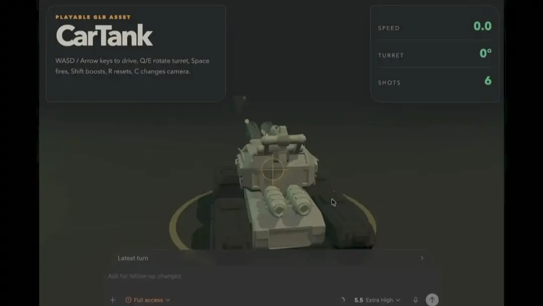This screenshot has width=543, height=306.
Task: Click the launcher tube on the turret top
Action: (284, 139)
